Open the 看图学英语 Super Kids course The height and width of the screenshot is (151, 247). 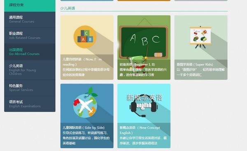click(195, 64)
